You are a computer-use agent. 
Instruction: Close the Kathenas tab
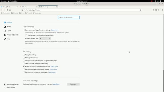[37, 7]
